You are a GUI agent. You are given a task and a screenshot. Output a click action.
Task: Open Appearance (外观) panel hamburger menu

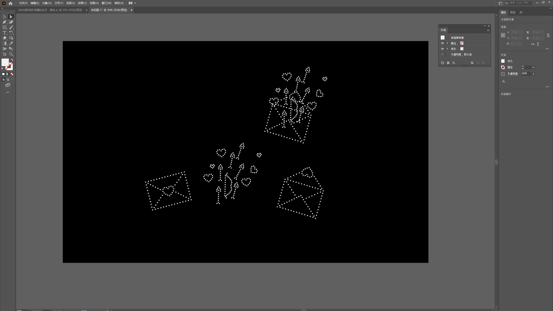pyautogui.click(x=488, y=30)
